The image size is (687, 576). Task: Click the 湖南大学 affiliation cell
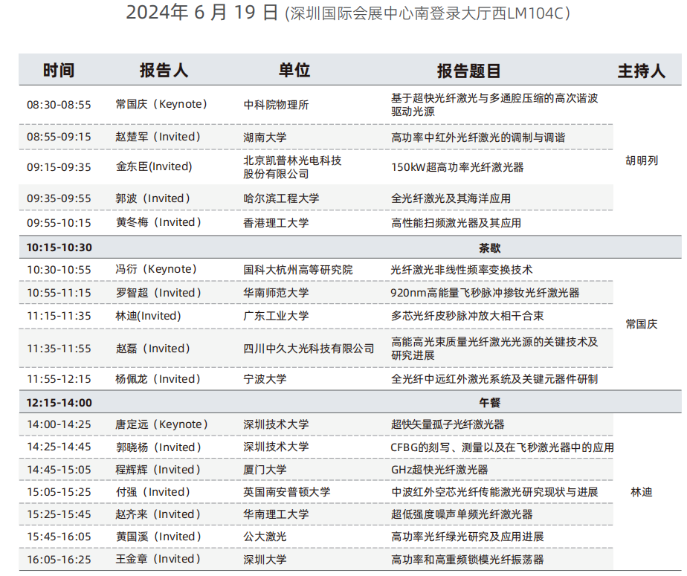[265, 137]
